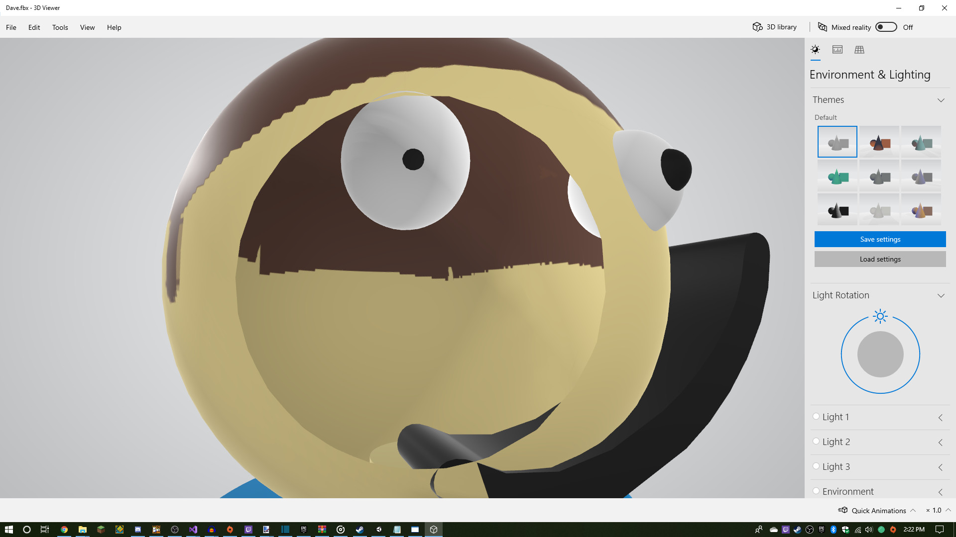Screen dimensions: 956x537
Task: Click the Quick Animations icon
Action: coord(843,510)
